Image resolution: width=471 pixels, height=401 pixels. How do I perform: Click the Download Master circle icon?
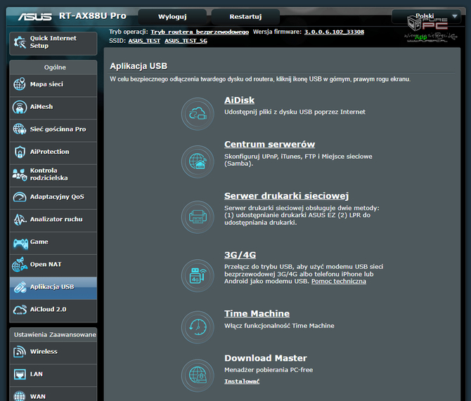pos(198,376)
